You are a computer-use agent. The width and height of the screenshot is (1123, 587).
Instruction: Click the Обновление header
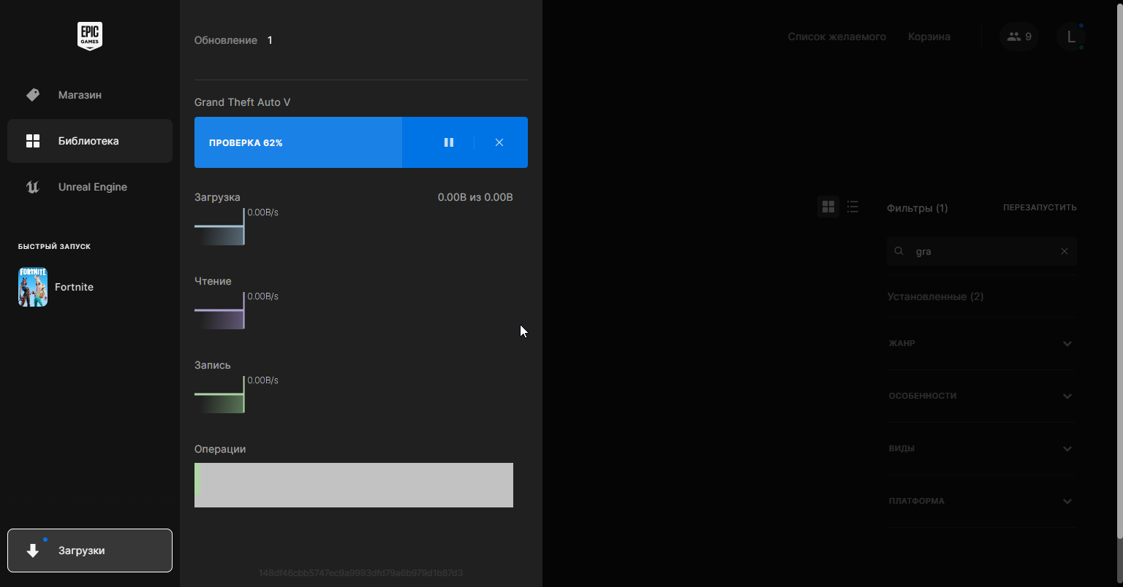tap(226, 40)
